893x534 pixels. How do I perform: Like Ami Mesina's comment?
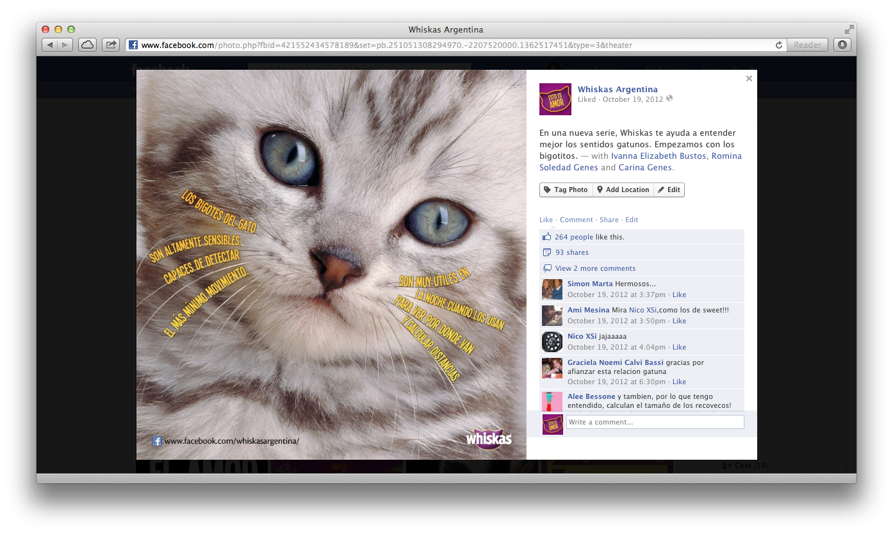point(679,321)
